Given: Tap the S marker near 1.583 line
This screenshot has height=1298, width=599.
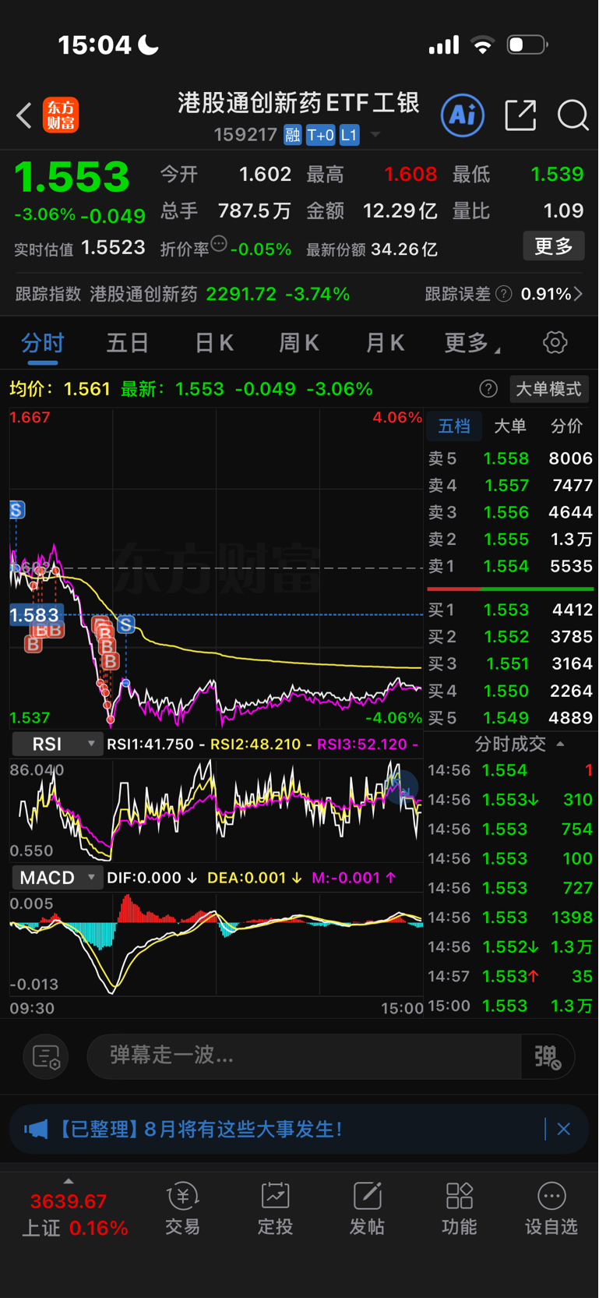Looking at the screenshot, I should click(126, 624).
